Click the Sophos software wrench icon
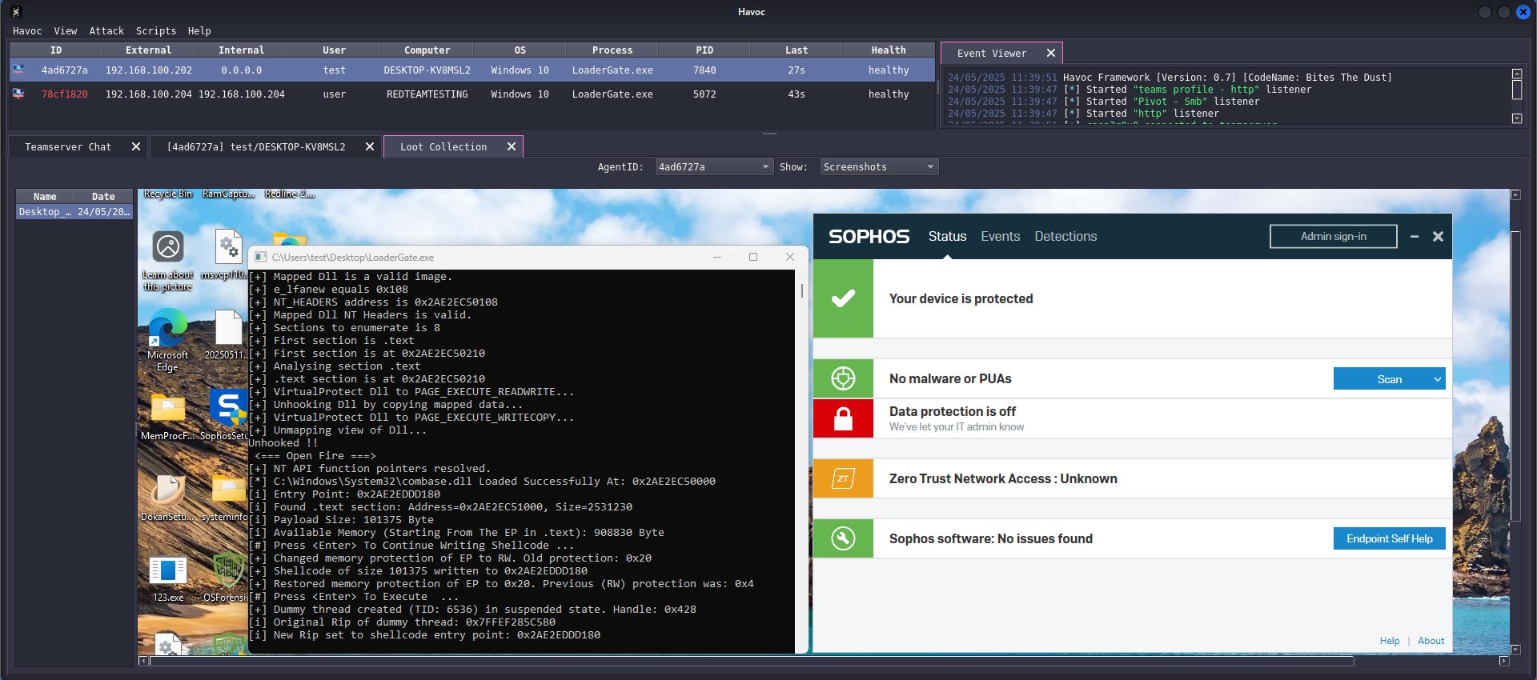The width and height of the screenshot is (1537, 680). 843,538
